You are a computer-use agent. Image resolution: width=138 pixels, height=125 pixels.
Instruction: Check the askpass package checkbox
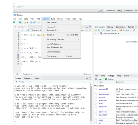pos(95,97)
